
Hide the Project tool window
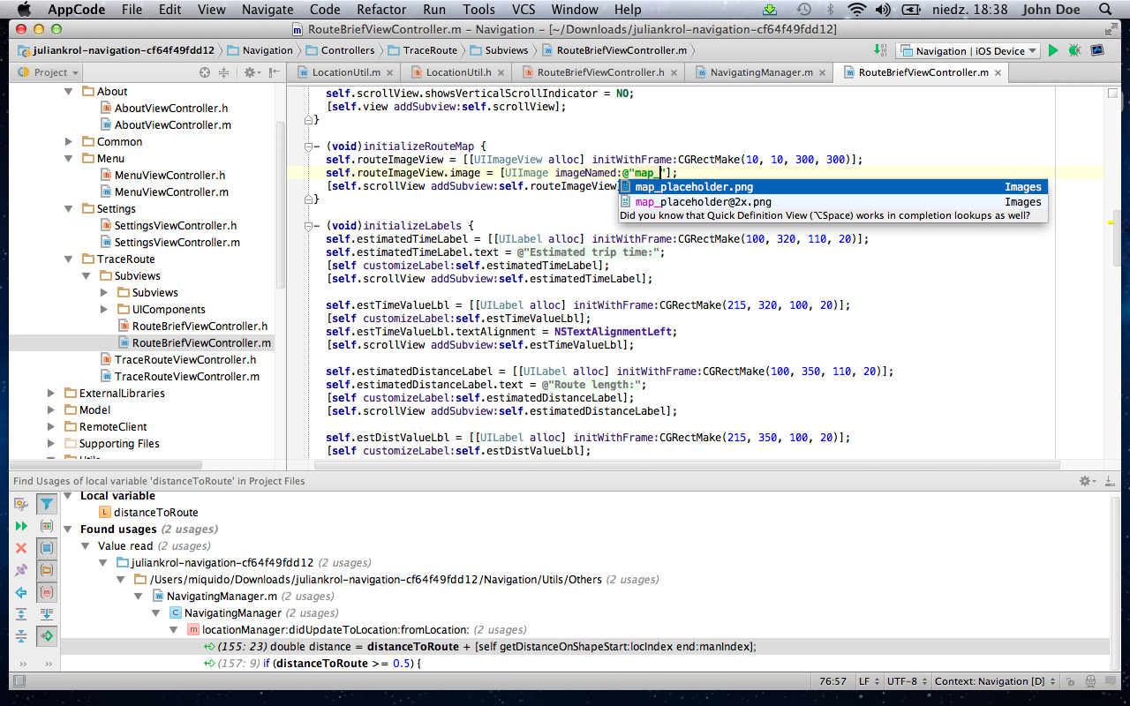pyautogui.click(x=275, y=72)
